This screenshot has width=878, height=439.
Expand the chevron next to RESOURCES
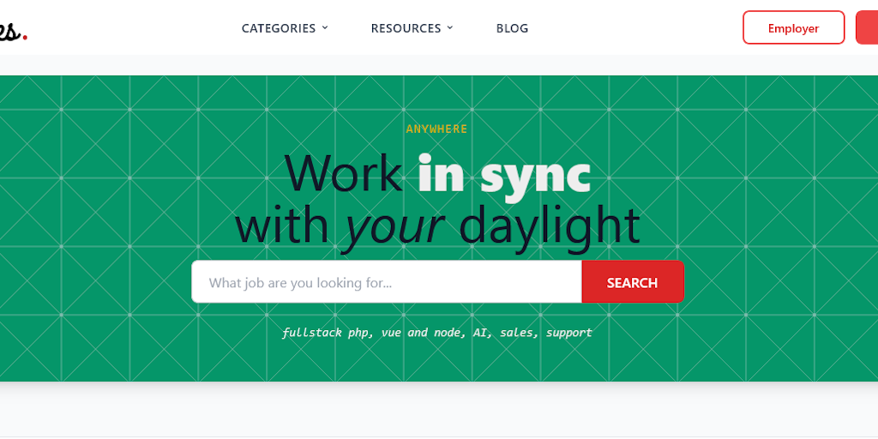pos(449,27)
